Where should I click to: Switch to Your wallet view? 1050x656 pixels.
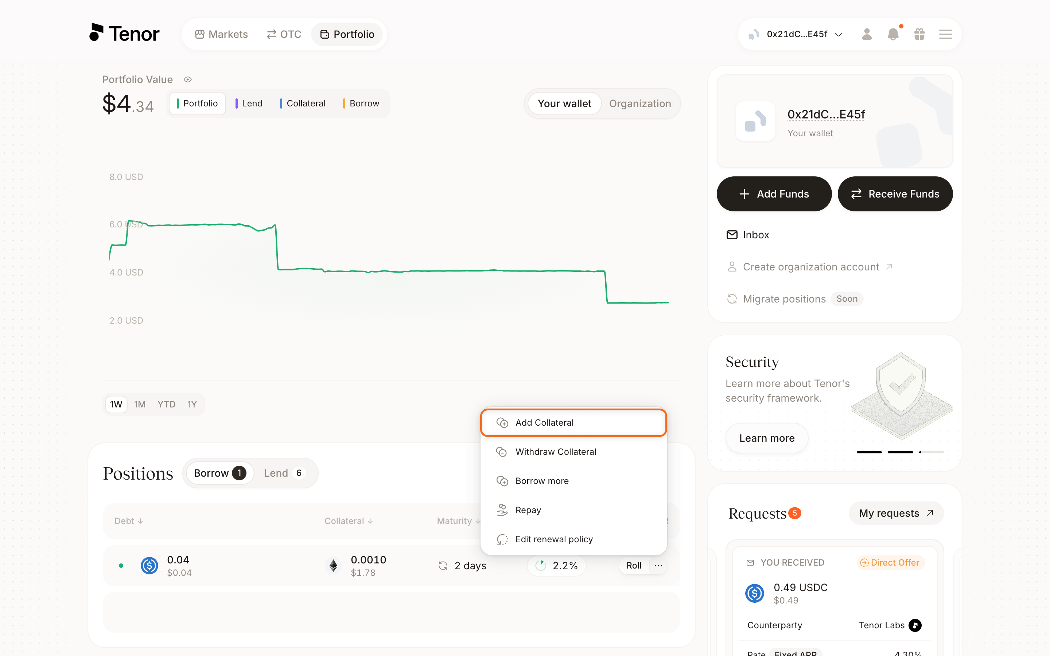[x=564, y=103]
